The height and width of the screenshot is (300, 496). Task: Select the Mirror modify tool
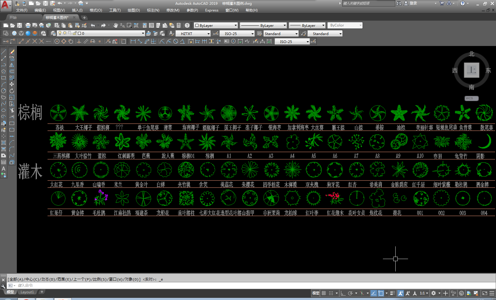(x=12, y=65)
